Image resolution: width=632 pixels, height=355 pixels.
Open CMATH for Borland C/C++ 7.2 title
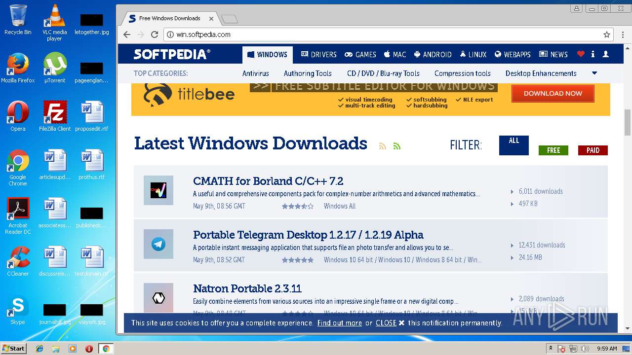point(268,181)
